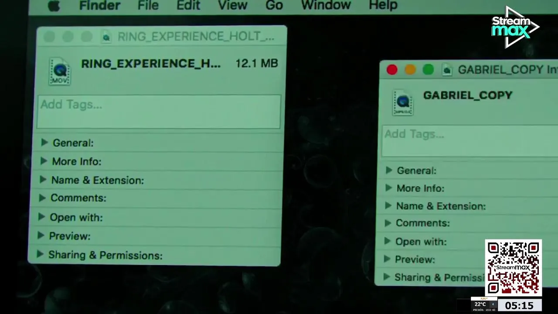Expand General section in GABRIEL_COPY window
The image size is (558, 314).
389,170
